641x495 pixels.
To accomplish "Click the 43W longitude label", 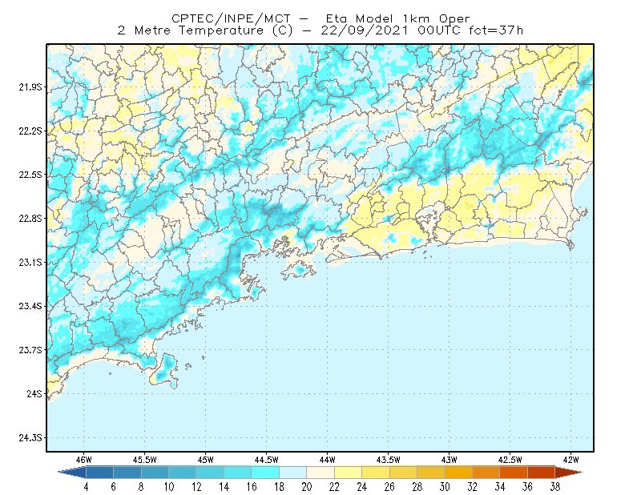I will 450,460.
